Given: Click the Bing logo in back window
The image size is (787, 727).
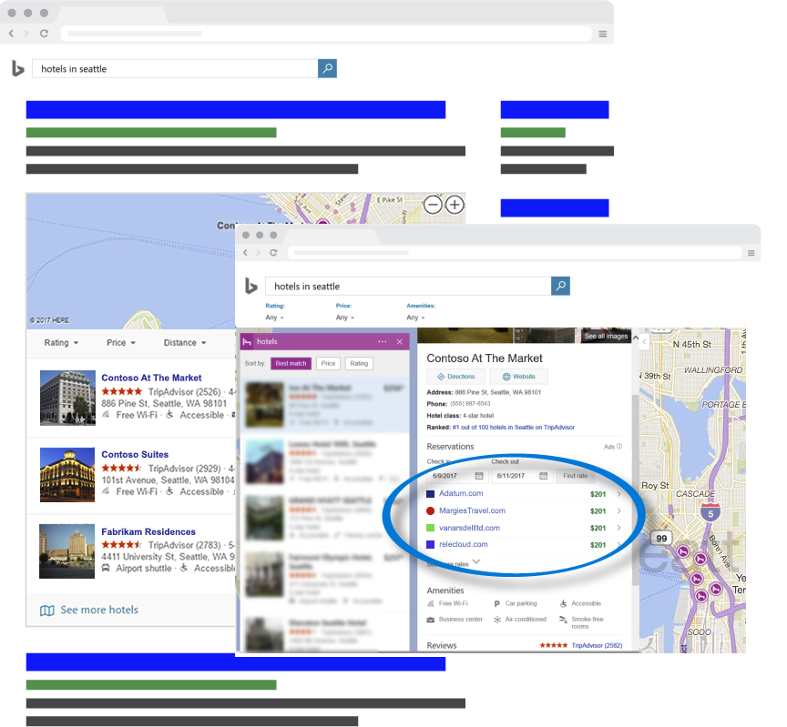Looking at the screenshot, I should tap(17, 68).
